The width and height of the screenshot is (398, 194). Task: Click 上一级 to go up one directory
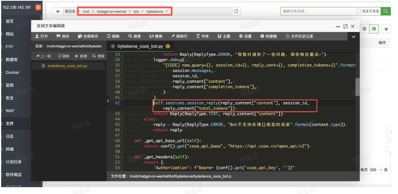pyautogui.click(x=43, y=56)
